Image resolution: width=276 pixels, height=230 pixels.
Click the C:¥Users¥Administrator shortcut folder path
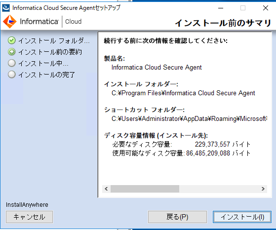pos(189,118)
